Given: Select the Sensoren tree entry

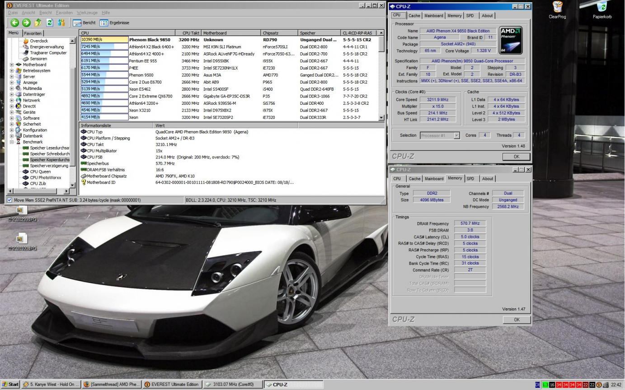Looking at the screenshot, I should click(35, 59).
